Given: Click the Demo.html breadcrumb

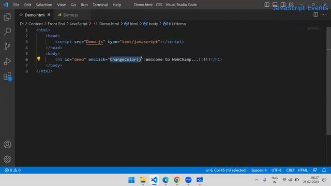Looking at the screenshot, I should 107,24.
